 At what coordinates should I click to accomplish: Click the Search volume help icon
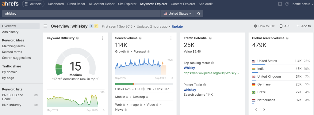coord(140,38)
